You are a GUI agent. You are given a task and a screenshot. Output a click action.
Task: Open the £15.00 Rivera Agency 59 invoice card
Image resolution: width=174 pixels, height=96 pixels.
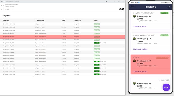tap(150, 84)
